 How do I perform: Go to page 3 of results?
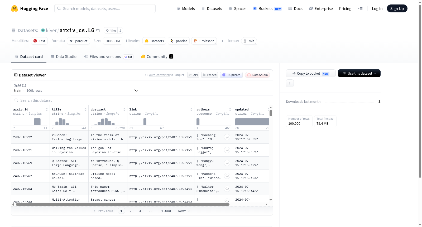(x=140, y=211)
